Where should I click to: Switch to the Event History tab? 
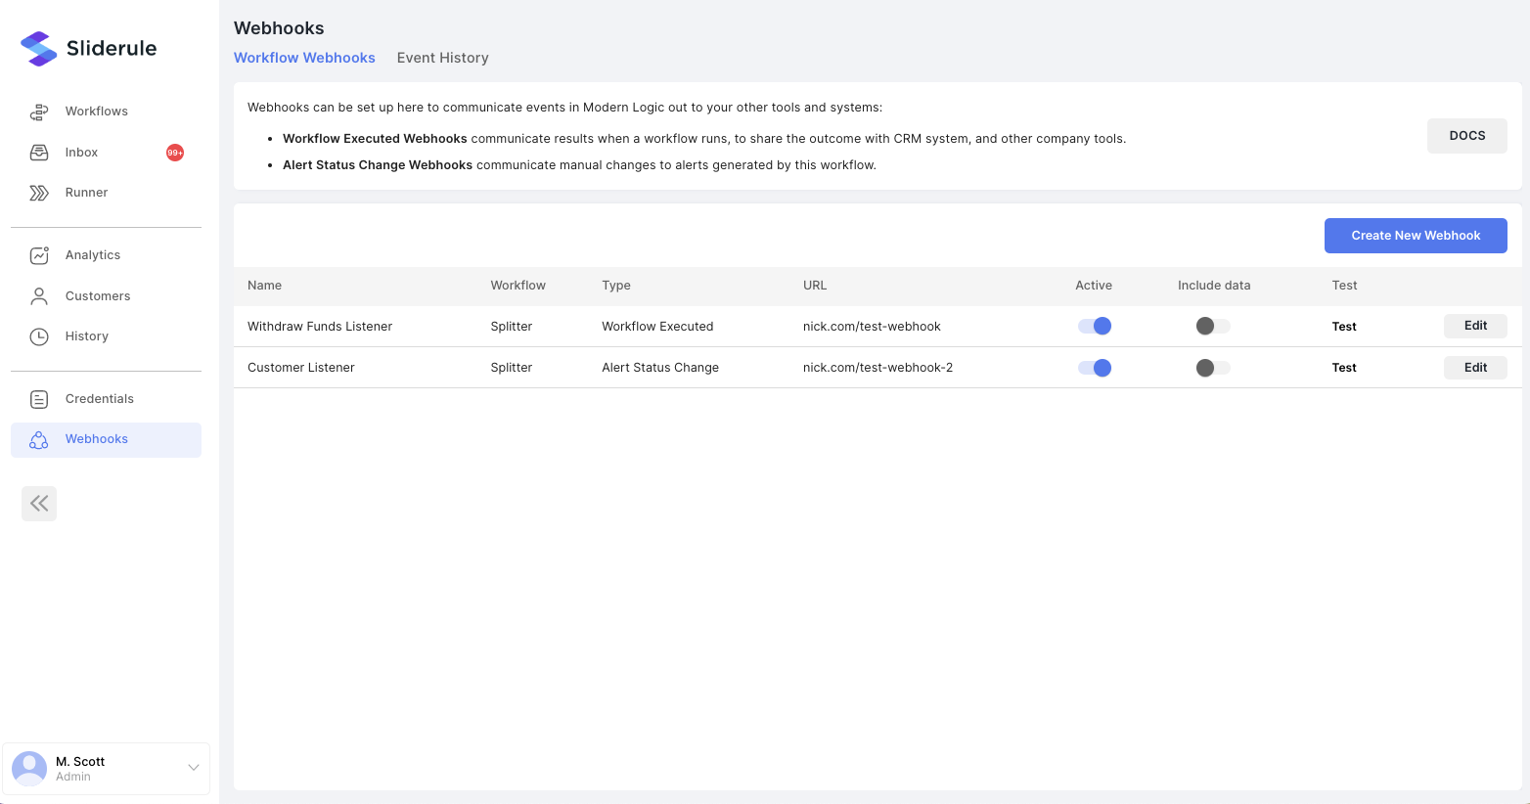(443, 58)
